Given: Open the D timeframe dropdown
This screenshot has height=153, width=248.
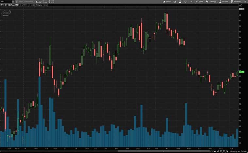Looking at the screenshot, I should pos(191,2).
